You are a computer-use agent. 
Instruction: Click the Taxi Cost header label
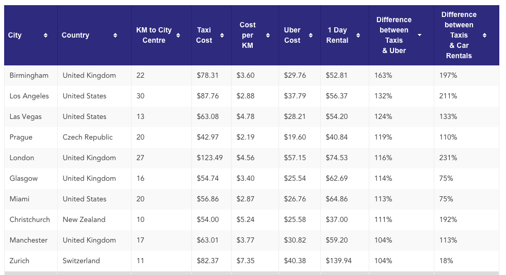coord(204,35)
